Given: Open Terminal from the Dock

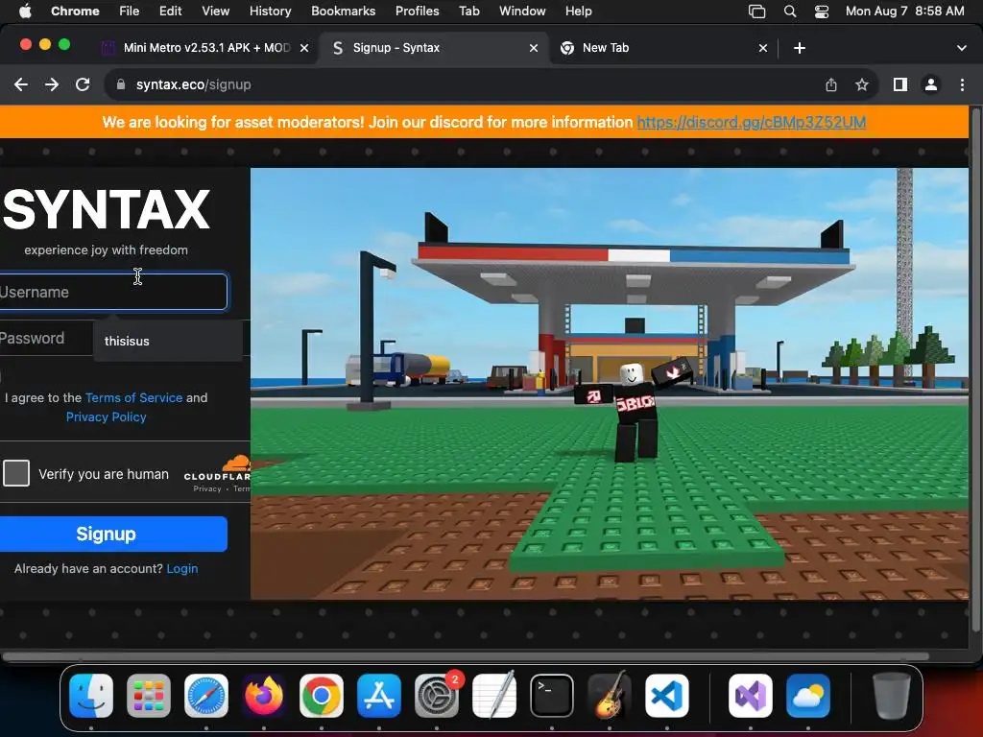Looking at the screenshot, I should coord(552,696).
